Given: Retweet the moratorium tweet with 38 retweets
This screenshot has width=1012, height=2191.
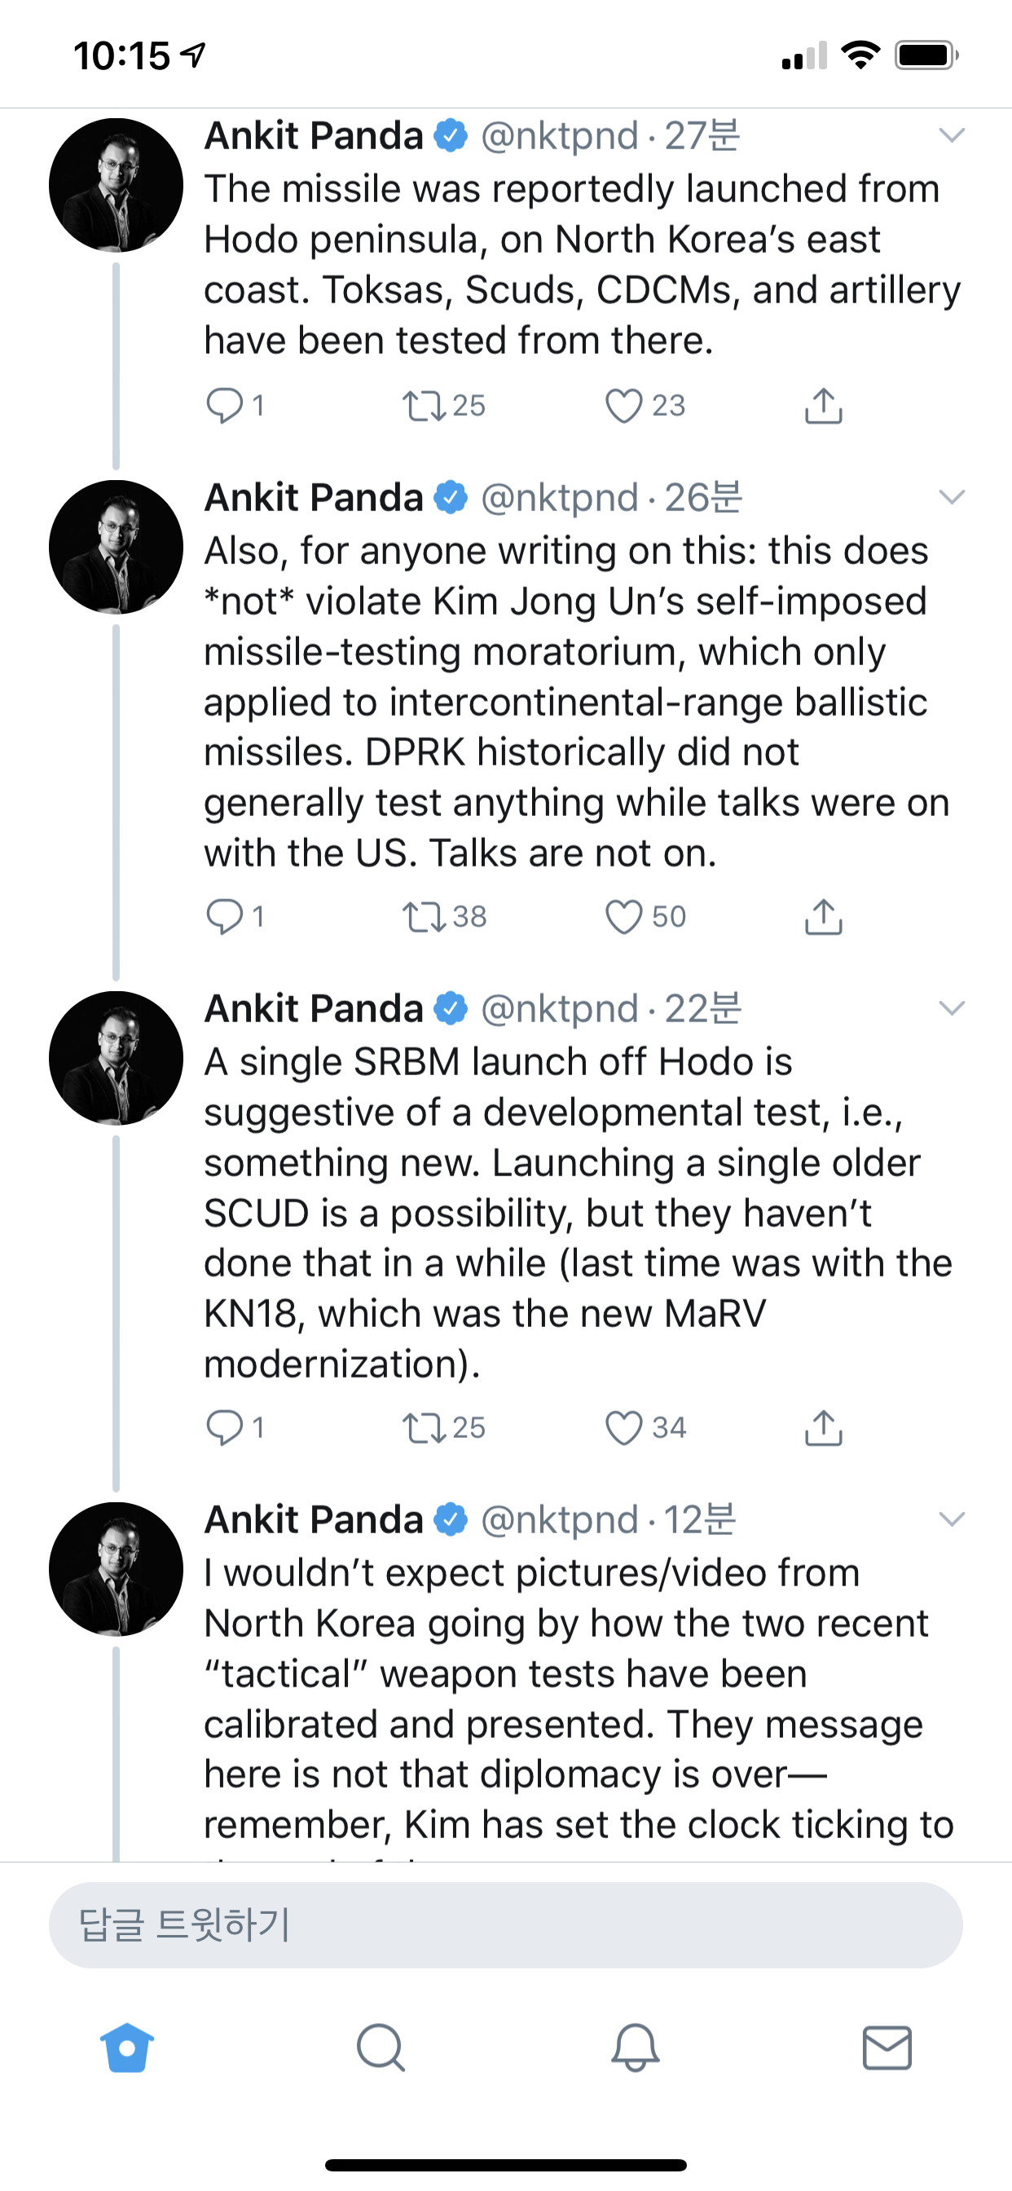Looking at the screenshot, I should pos(424,917).
